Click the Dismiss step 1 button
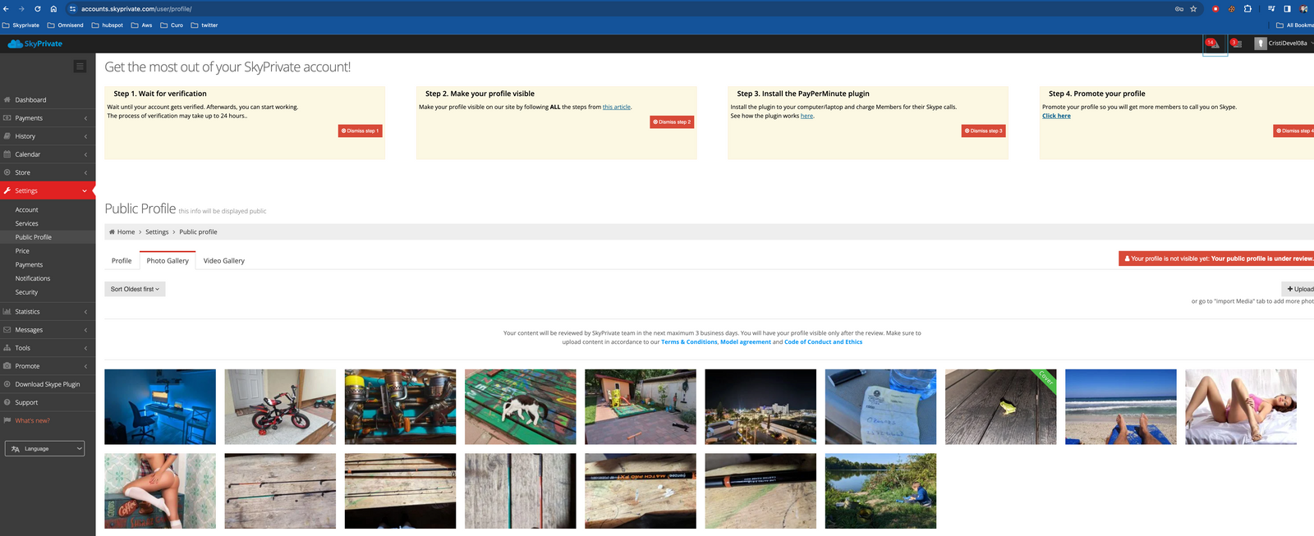Viewport: 1314px width, 536px height. coord(361,131)
